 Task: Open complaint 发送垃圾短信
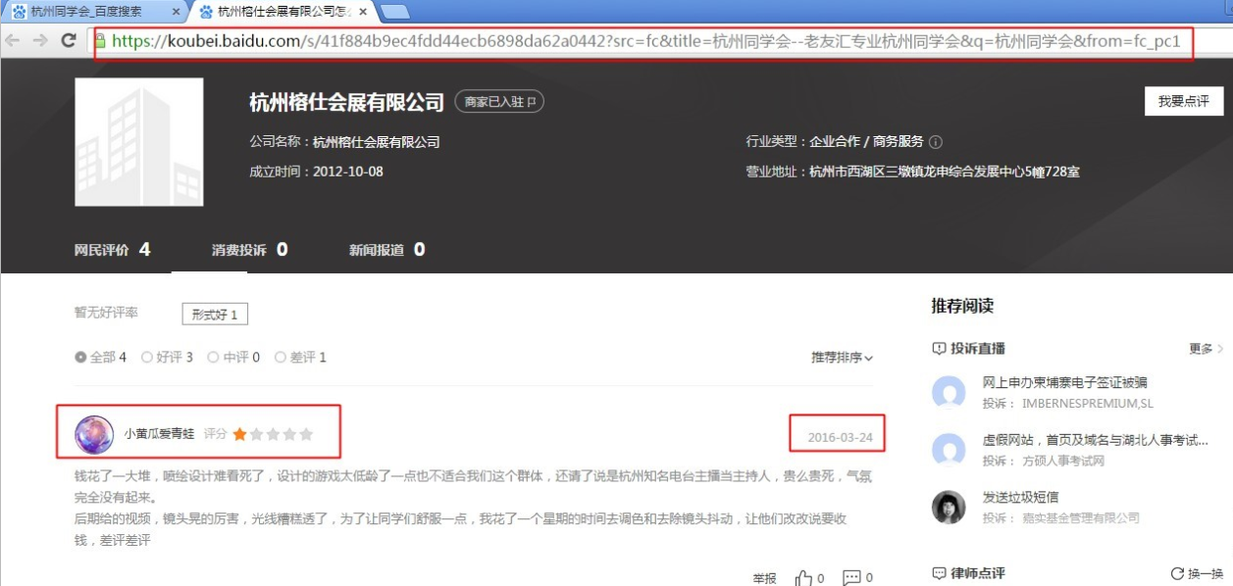pyautogui.click(x=1021, y=497)
